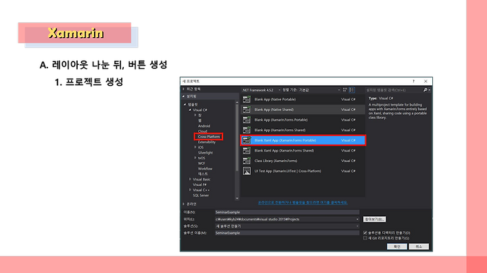Select Extensibility in the template tree
Screen dimensions: 487x273
[x=206, y=142]
